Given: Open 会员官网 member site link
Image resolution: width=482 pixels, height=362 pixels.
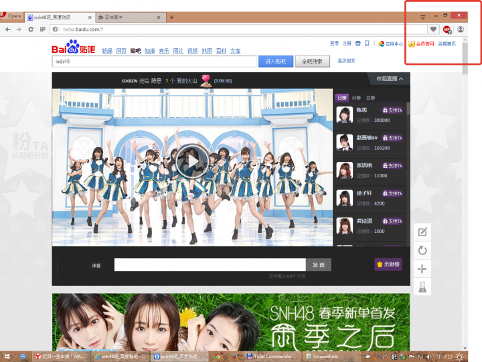Looking at the screenshot, I should (x=421, y=44).
